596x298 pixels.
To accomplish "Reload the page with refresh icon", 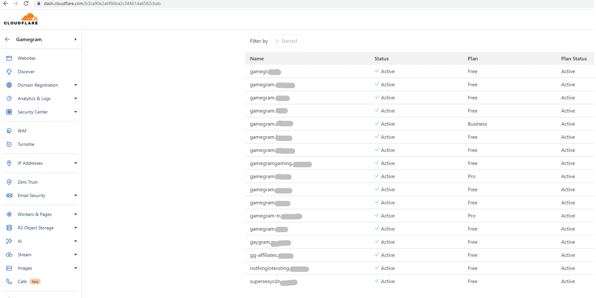I will tap(26, 4).
